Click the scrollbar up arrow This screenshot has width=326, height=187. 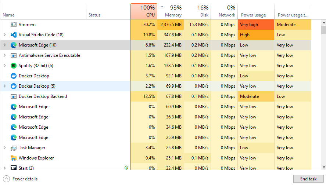tap(323, 22)
